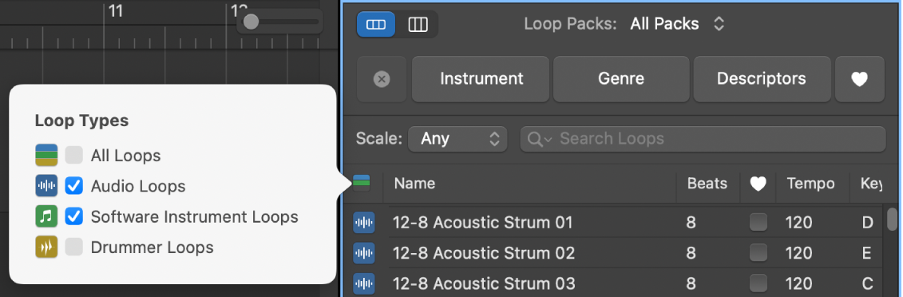This screenshot has width=903, height=297.
Task: Click the loop list vertical scrollbar
Action: point(893,219)
